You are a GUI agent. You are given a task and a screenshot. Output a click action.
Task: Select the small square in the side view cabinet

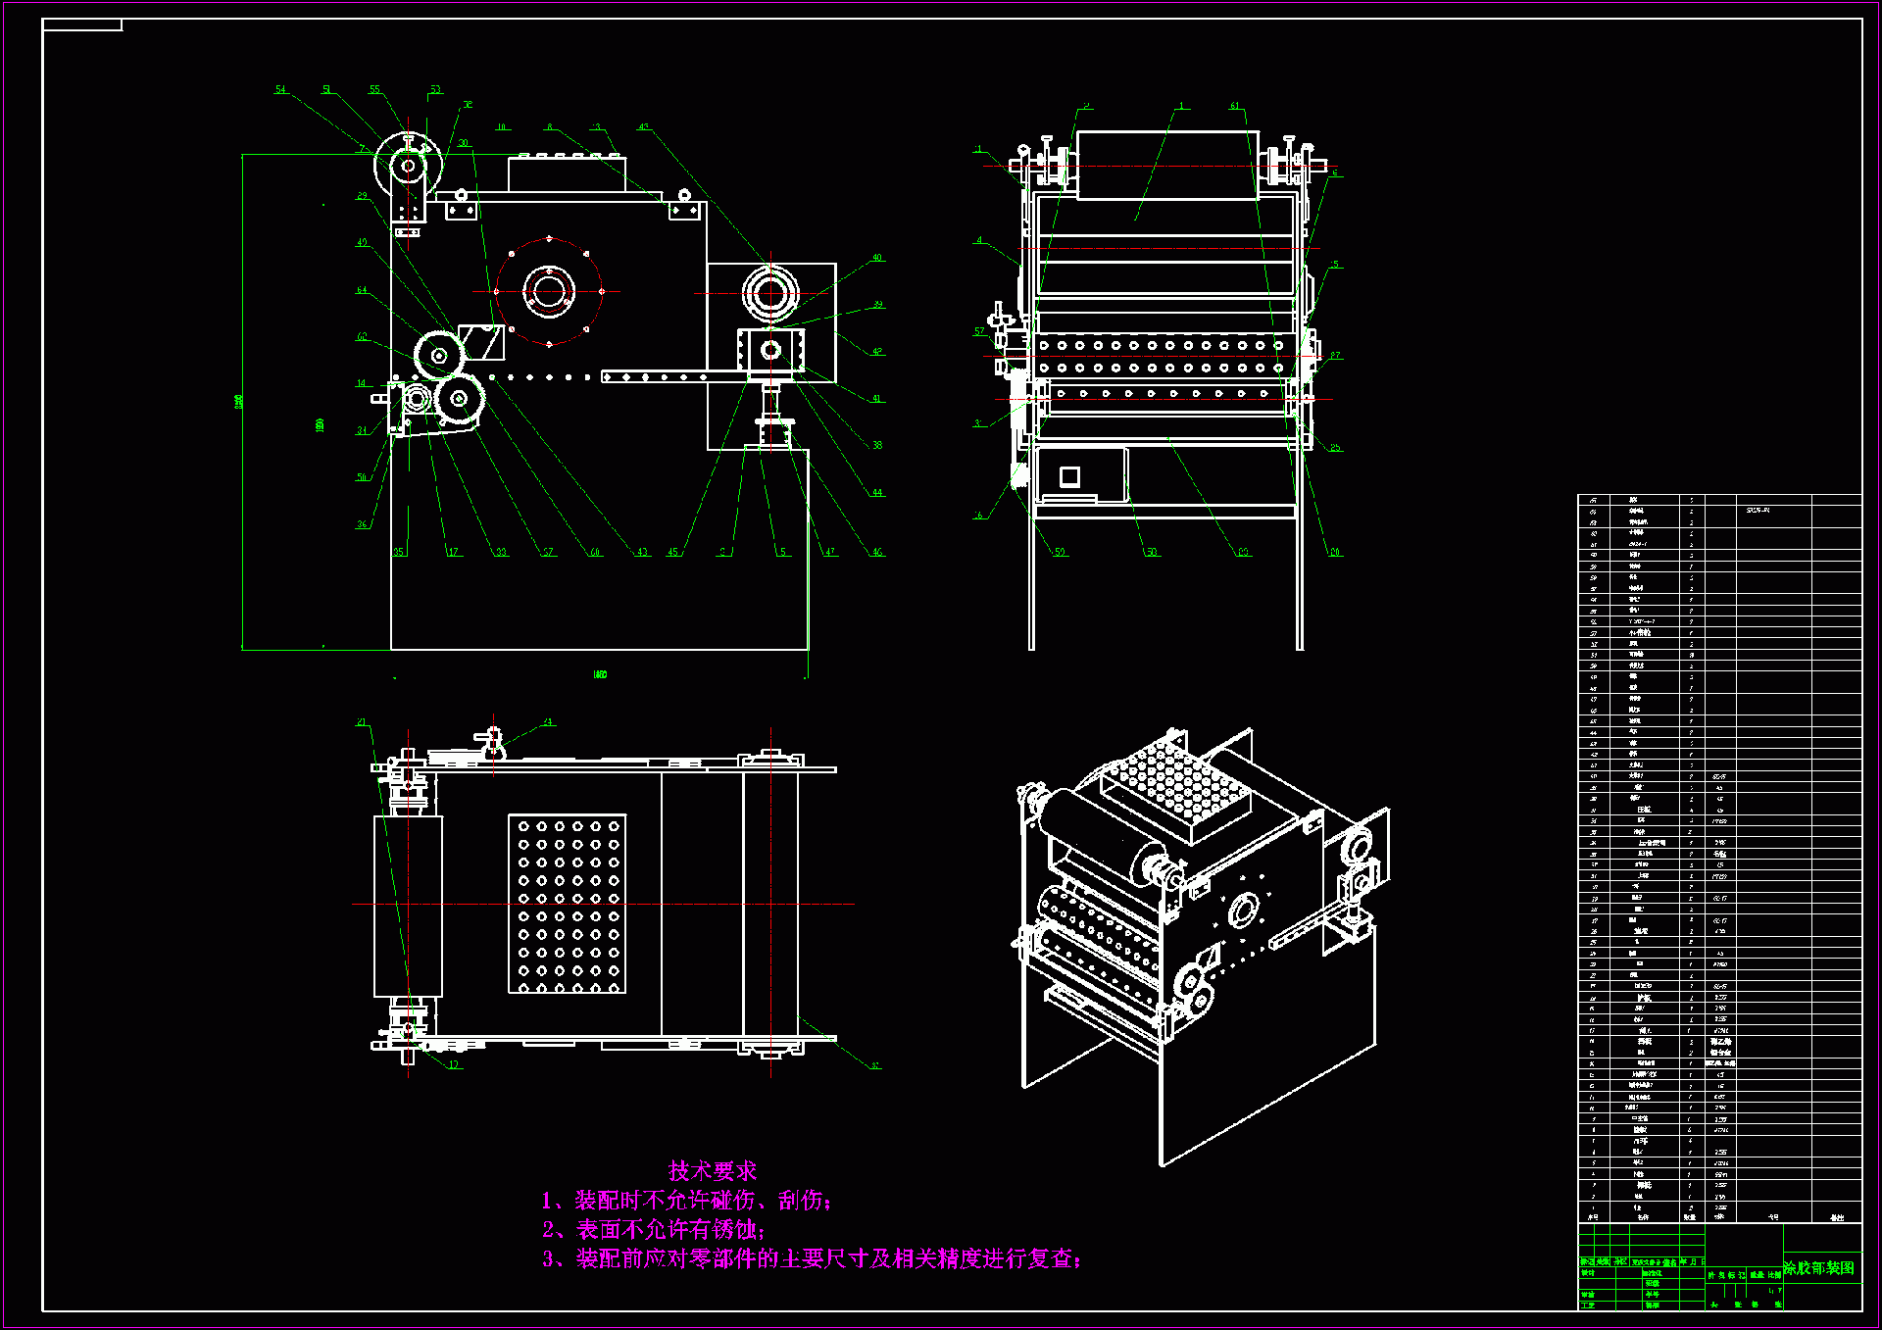1069,476
